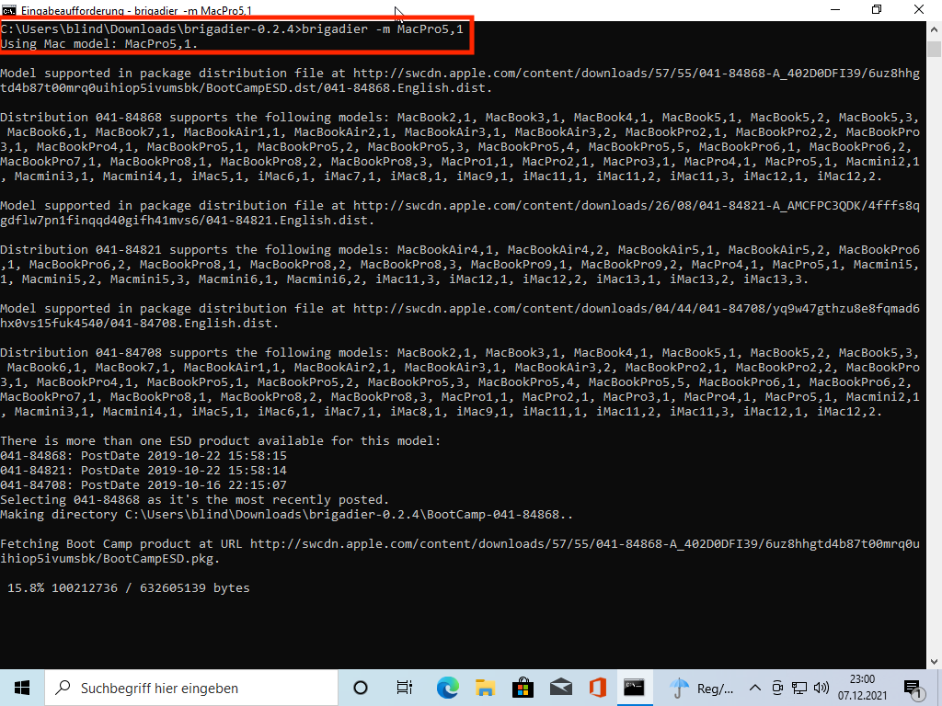Viewport: 942px width, 706px height.
Task: Click the command 'brigadier -m MacPro5,1'
Action: 383,28
